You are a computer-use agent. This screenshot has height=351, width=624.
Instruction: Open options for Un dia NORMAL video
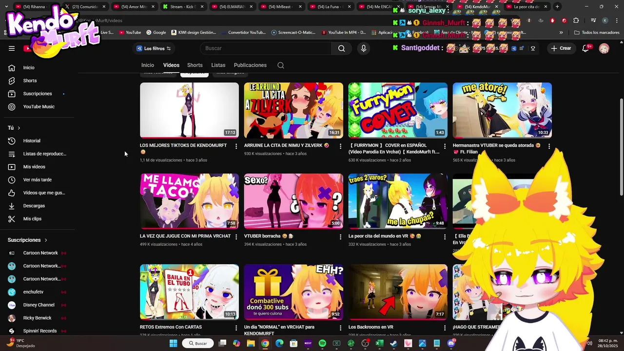[x=340, y=328]
